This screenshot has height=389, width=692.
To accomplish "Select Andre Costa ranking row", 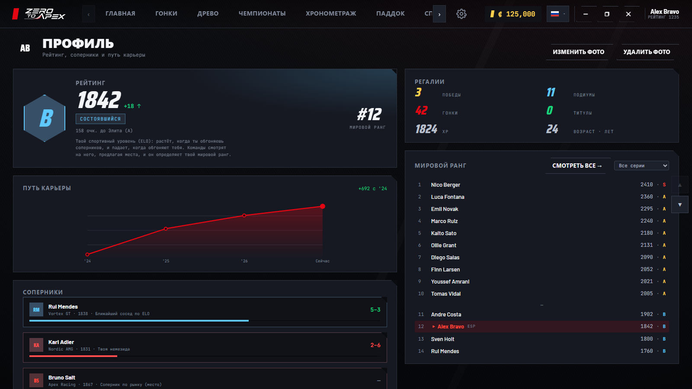I will [x=542, y=314].
